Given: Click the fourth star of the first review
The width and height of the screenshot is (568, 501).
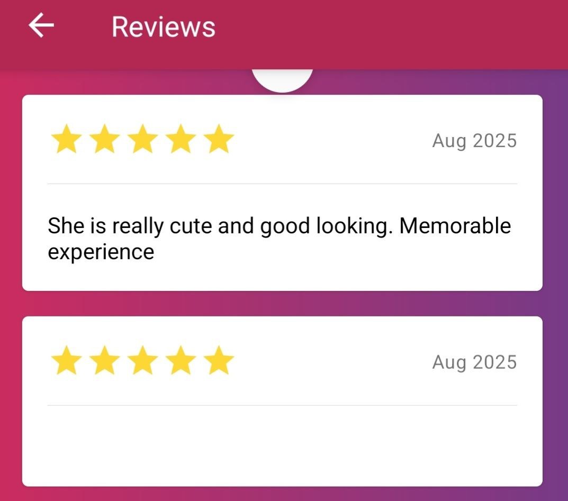Looking at the screenshot, I should click(181, 139).
